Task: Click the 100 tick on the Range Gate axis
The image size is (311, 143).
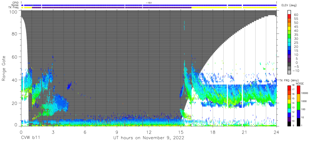Action: pos(14,12)
